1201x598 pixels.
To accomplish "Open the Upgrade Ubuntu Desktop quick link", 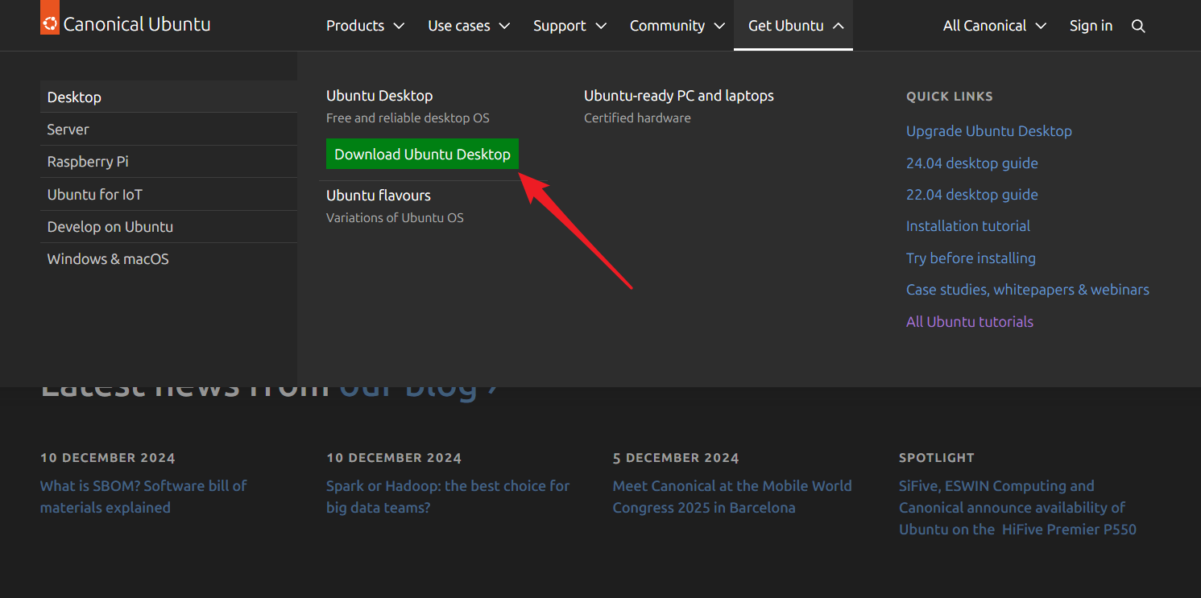I will (x=989, y=131).
